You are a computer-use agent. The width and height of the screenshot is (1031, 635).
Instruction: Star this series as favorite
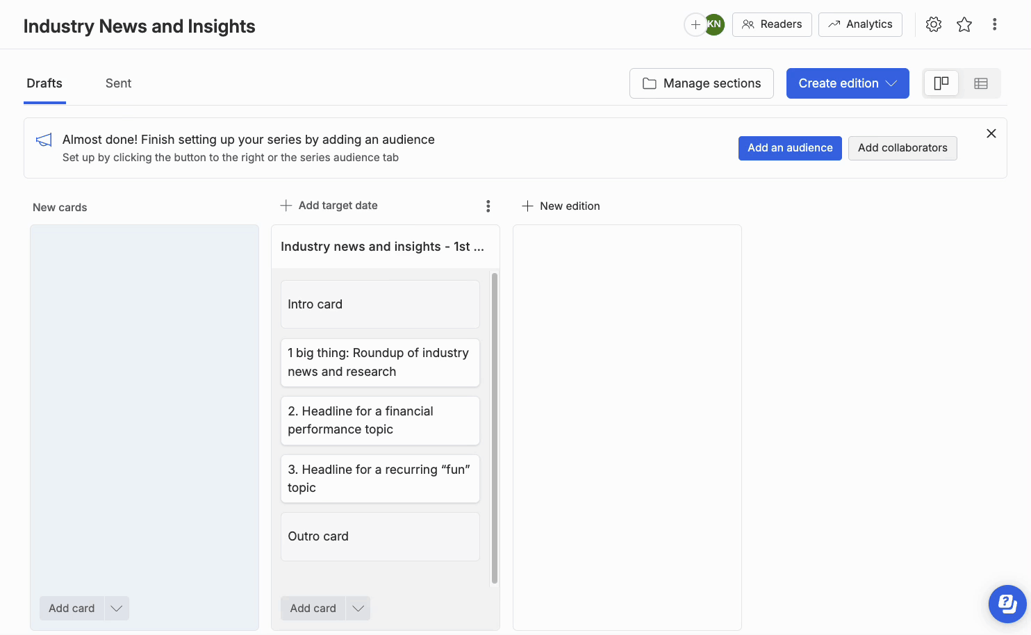click(x=964, y=24)
